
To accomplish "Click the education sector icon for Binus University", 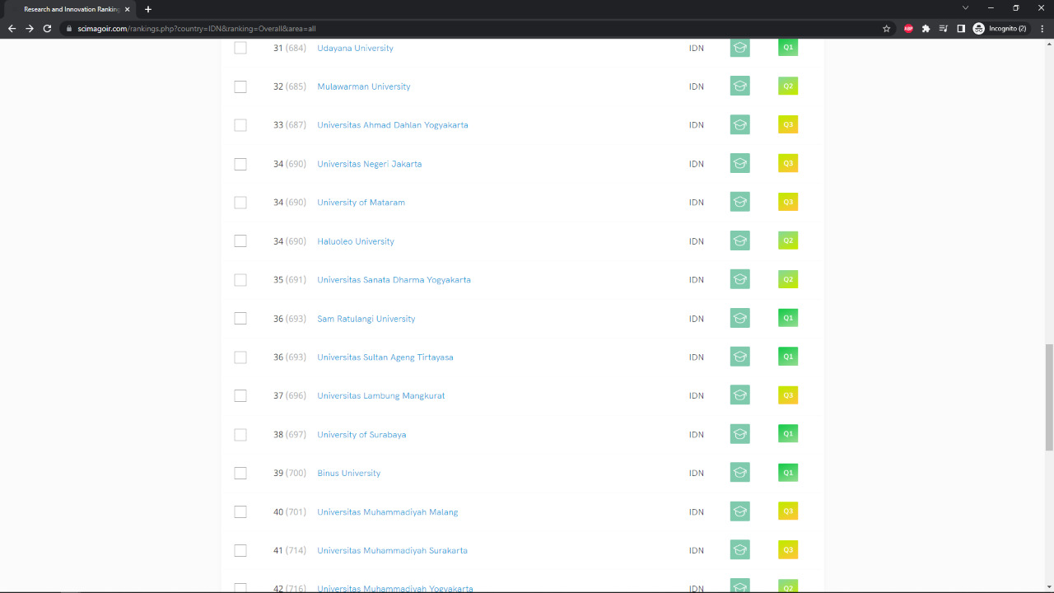I will point(740,473).
